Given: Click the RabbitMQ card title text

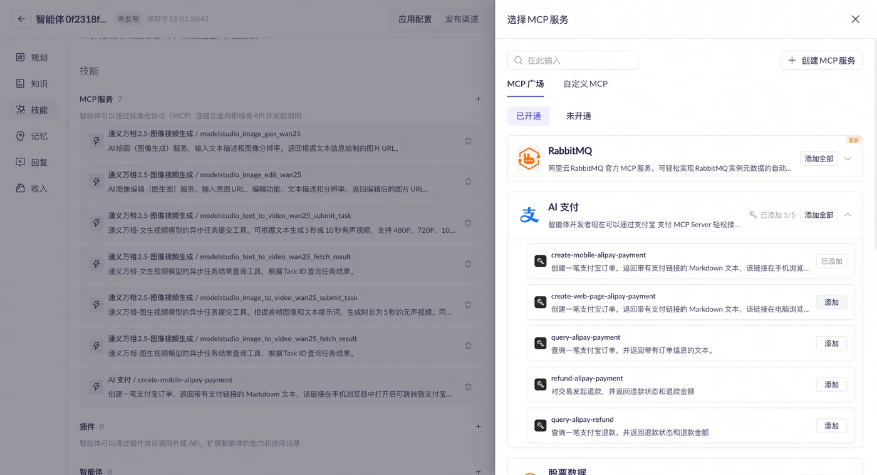Looking at the screenshot, I should point(570,151).
